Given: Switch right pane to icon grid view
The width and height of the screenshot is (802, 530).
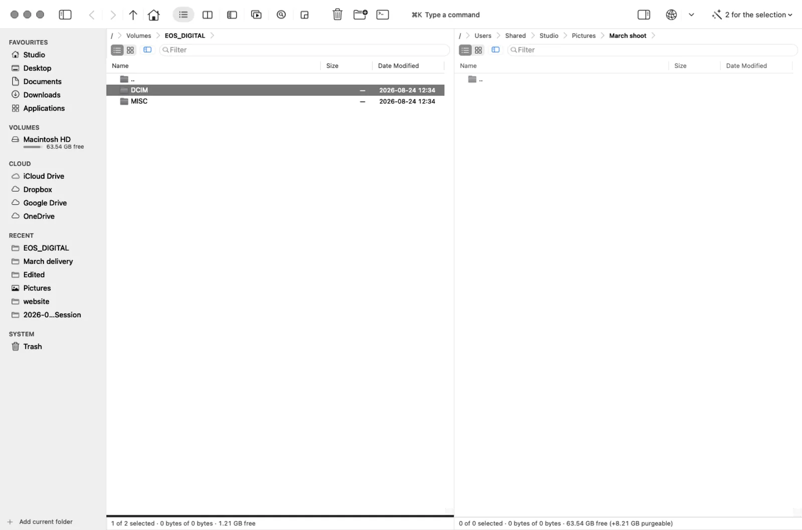Looking at the screenshot, I should [478, 50].
